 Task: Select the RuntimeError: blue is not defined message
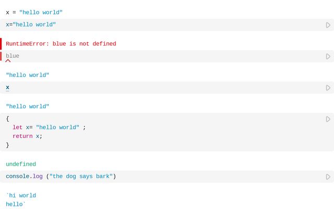coord(61,44)
